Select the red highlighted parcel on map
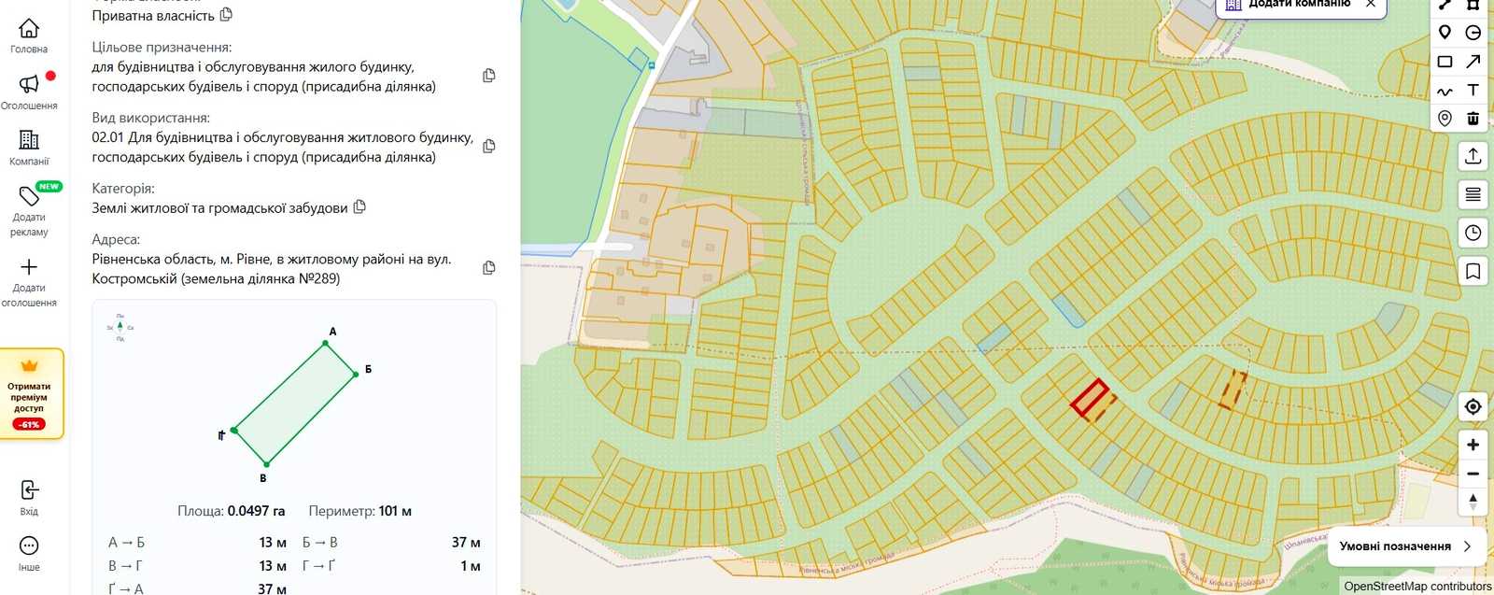Image resolution: width=1494 pixels, height=595 pixels. [x=1090, y=398]
